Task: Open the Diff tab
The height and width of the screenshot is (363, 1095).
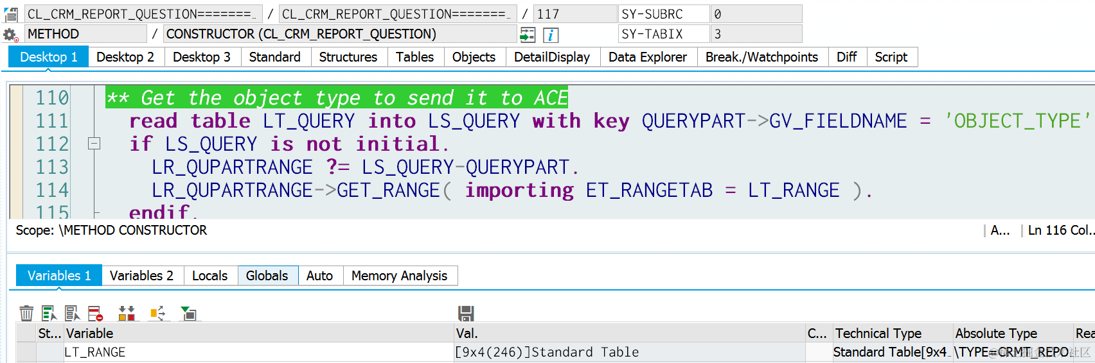Action: click(x=847, y=57)
